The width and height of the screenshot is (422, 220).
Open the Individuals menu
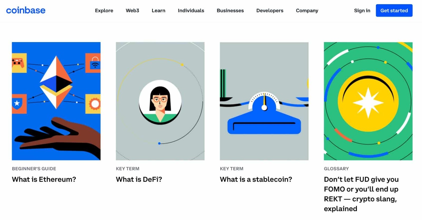click(191, 11)
